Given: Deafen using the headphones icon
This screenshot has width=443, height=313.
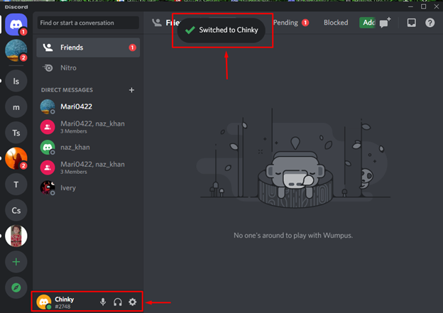Looking at the screenshot, I should (x=118, y=302).
